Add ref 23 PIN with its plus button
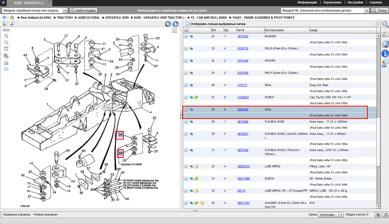The image size is (389, 224). (x=186, y=49)
